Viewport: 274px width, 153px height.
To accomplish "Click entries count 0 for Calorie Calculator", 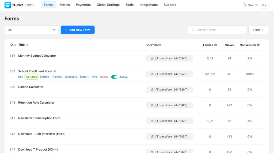I will [210, 89].
